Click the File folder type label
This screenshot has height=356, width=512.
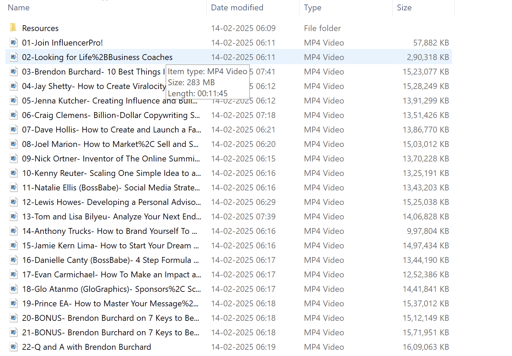click(x=322, y=28)
